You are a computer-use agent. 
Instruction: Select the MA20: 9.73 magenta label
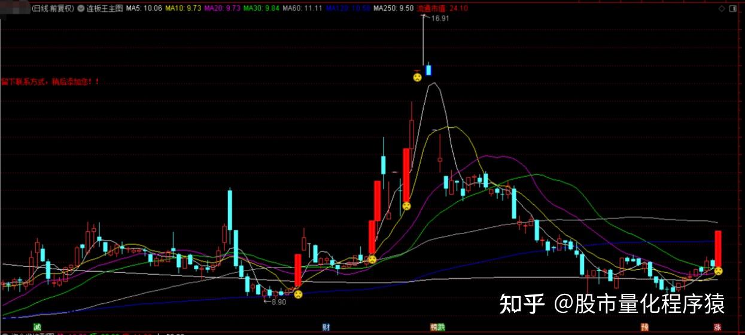point(221,9)
